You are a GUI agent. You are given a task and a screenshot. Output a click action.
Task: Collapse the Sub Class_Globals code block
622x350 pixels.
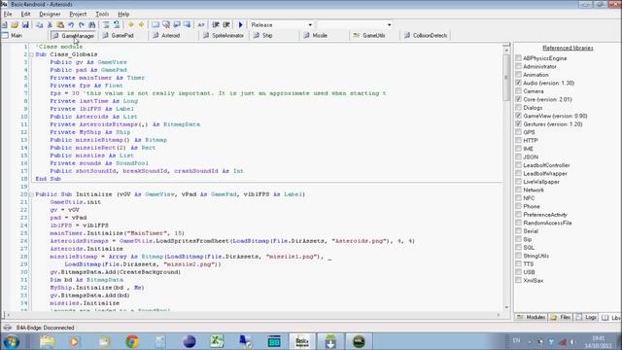coord(31,54)
